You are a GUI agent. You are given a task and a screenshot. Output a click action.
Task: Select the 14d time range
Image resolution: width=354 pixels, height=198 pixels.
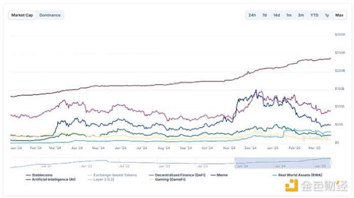pyautogui.click(x=276, y=15)
